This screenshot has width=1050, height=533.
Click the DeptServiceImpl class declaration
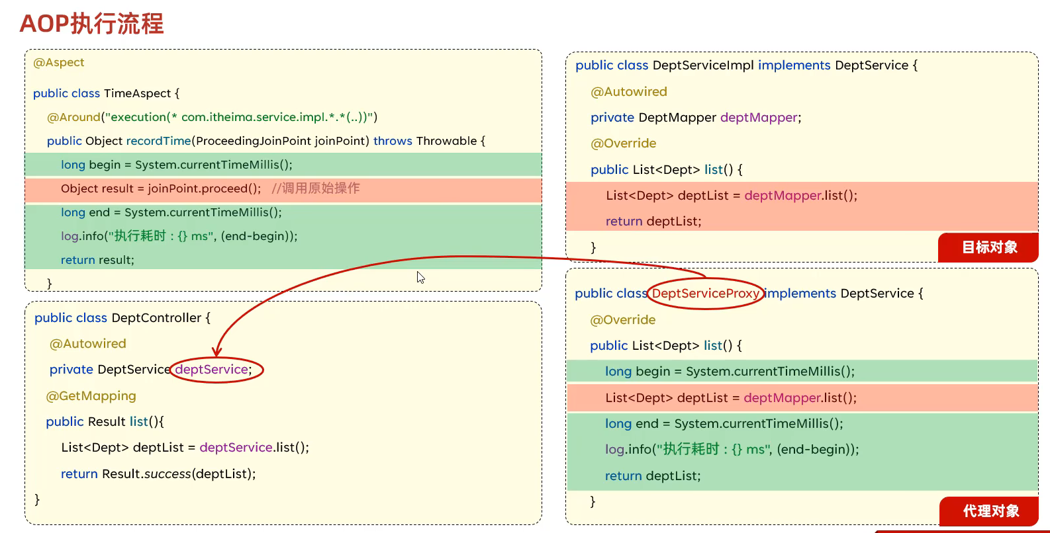coord(746,65)
